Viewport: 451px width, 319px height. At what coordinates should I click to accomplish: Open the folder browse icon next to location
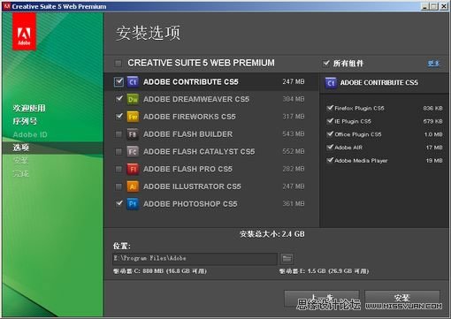287,259
